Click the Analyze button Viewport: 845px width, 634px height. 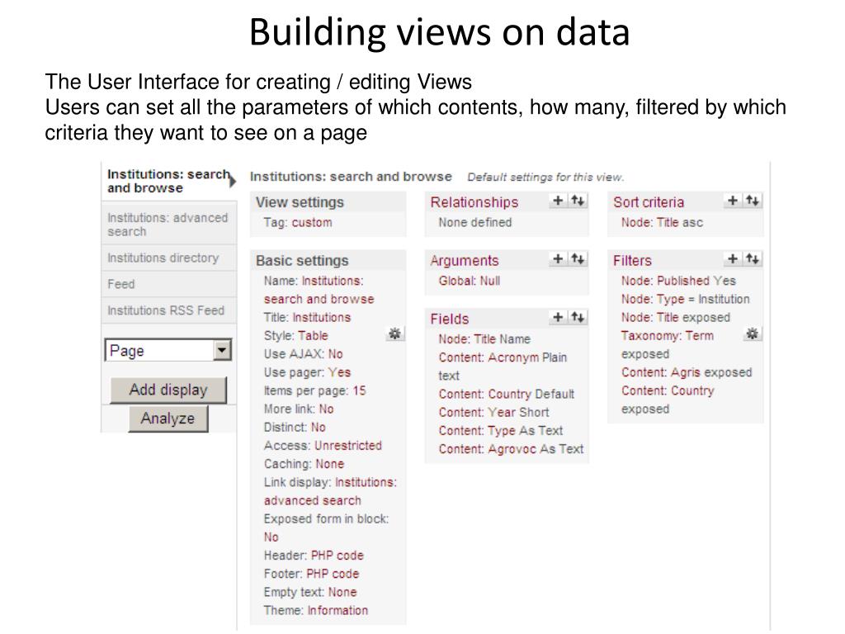pyautogui.click(x=168, y=419)
